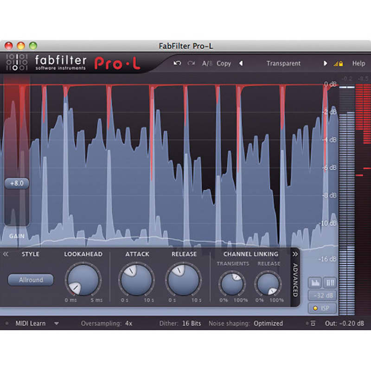Click the undo arrow icon

tap(177, 63)
